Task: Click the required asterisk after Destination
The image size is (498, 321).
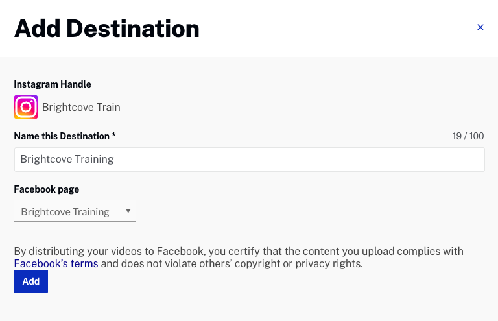Action: point(114,136)
